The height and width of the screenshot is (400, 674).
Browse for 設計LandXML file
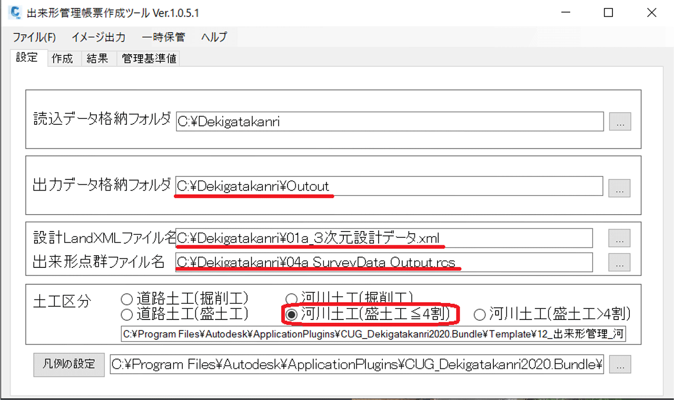(x=619, y=238)
